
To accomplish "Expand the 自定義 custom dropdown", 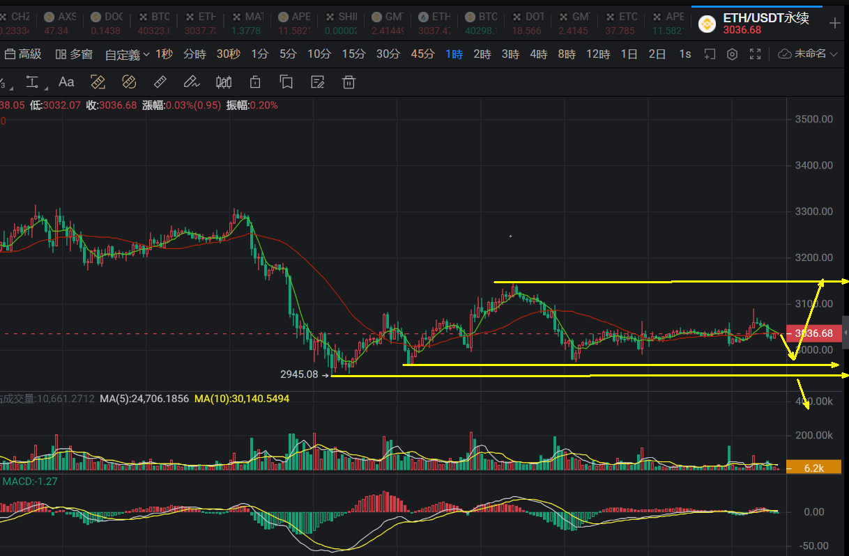I will click(127, 54).
